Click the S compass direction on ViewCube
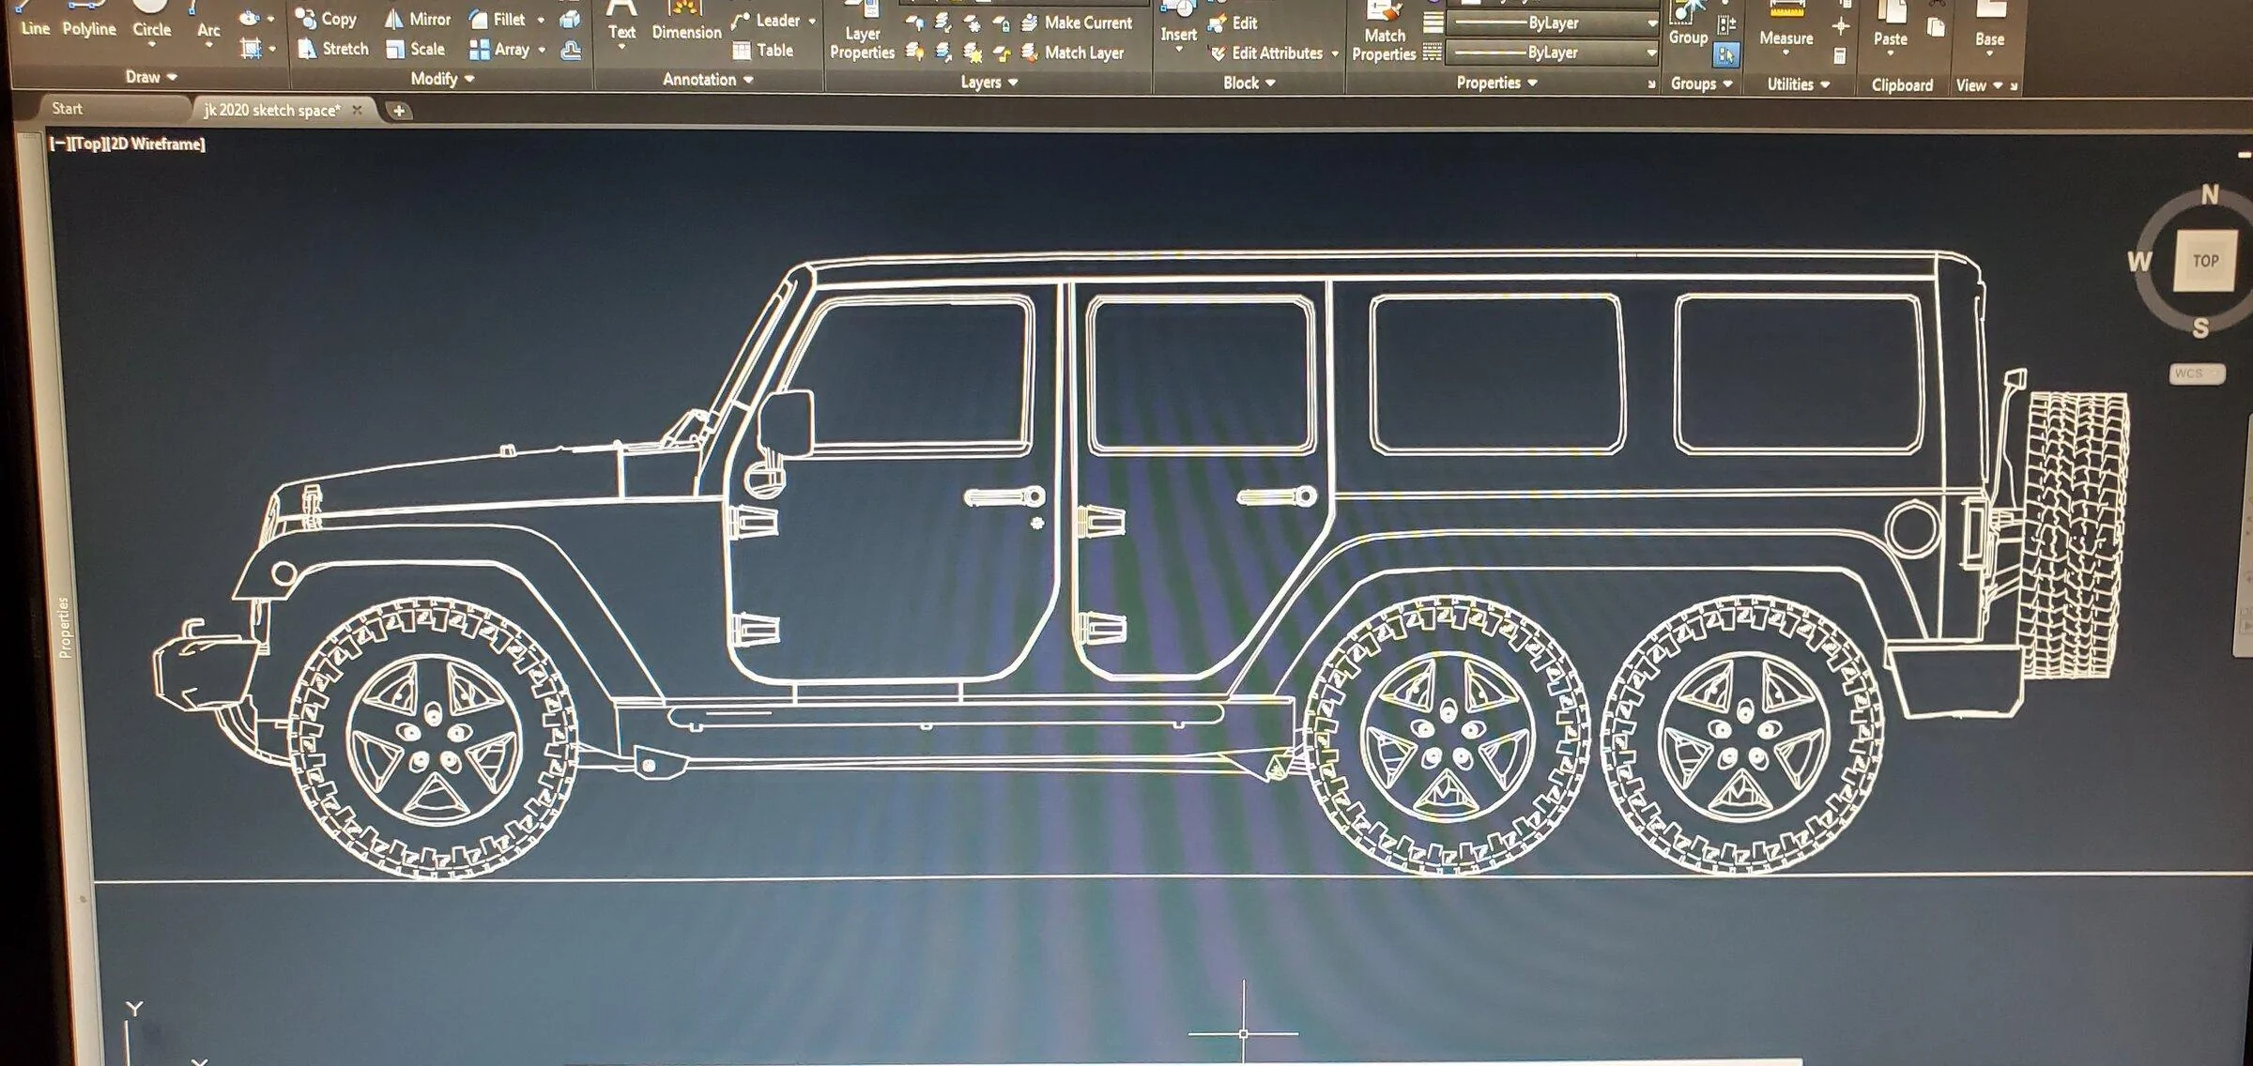Screen dimensions: 2253x1066 pos(2201,328)
